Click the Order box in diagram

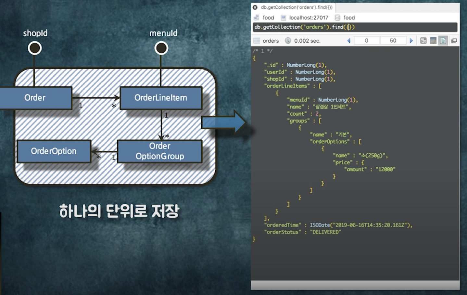[36, 98]
